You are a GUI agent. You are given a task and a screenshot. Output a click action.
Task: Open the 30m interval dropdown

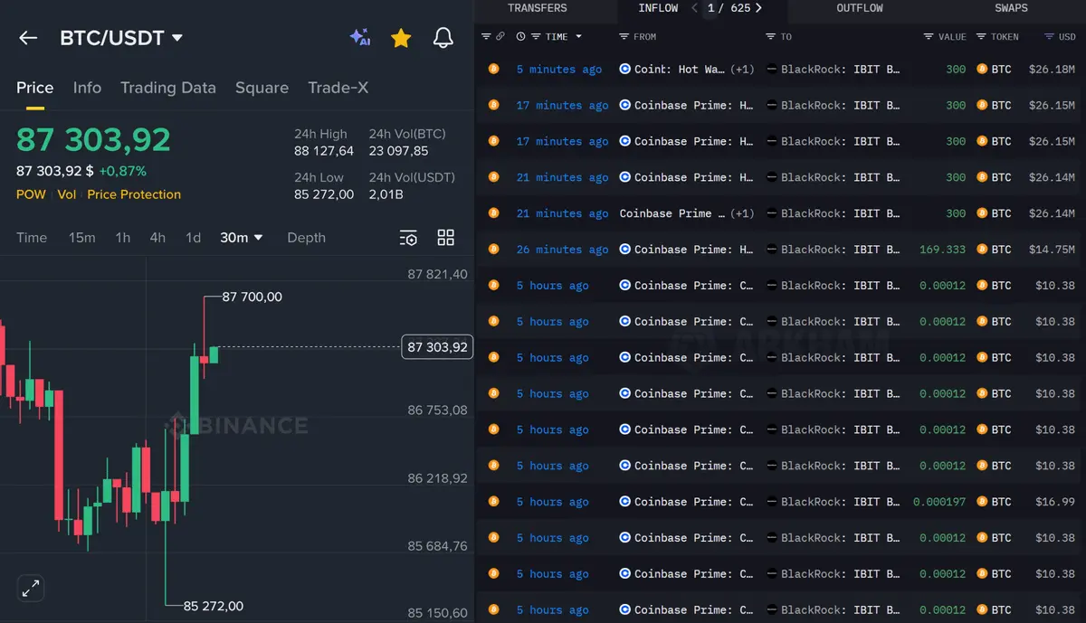pos(242,238)
